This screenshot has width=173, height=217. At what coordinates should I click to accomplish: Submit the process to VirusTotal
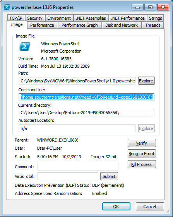pos(109,176)
